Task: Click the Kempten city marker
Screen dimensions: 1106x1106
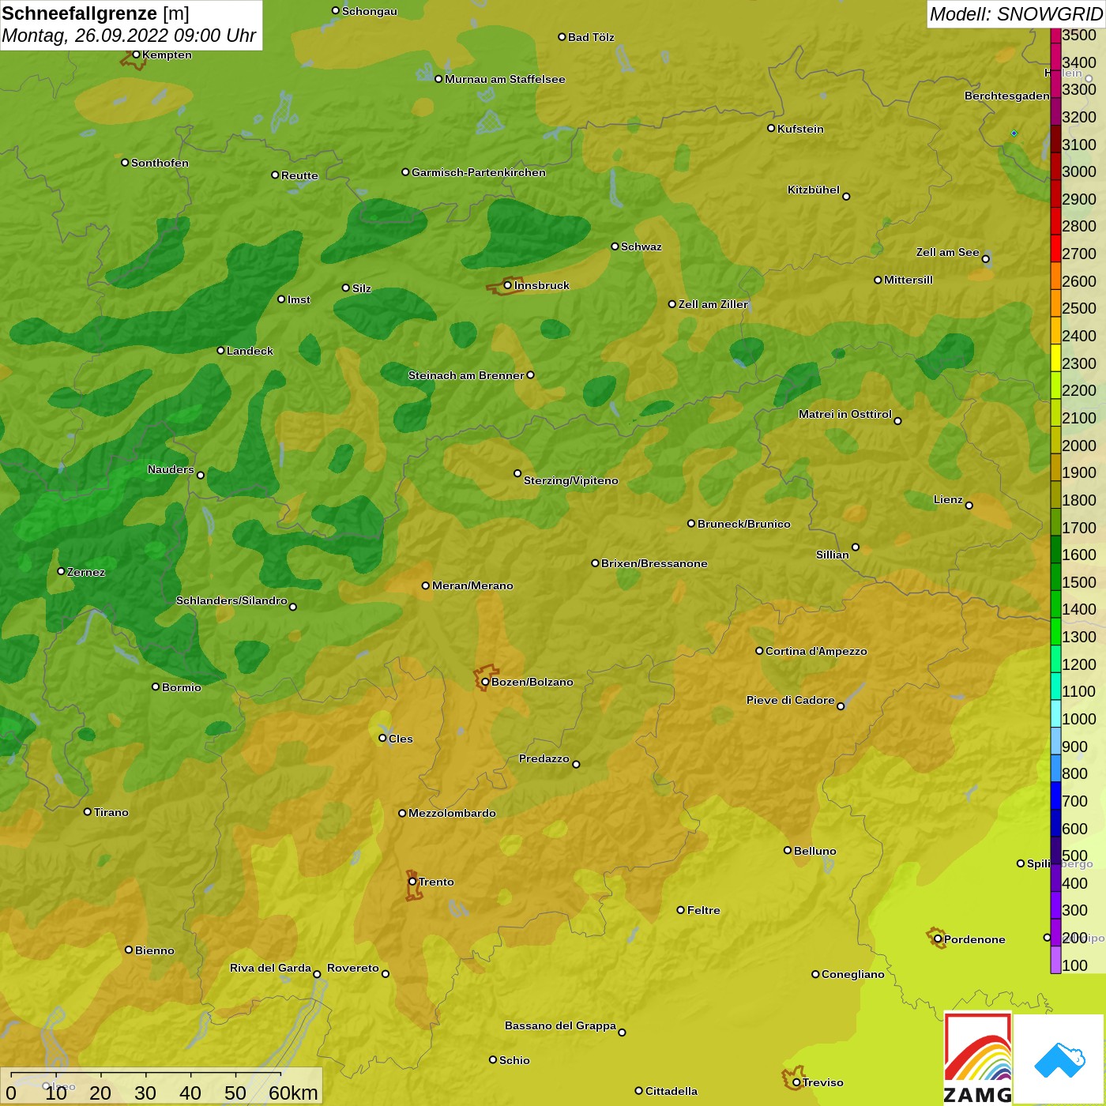Action: [136, 55]
